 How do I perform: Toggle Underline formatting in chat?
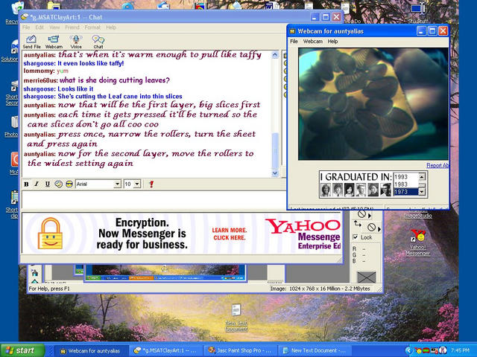(x=48, y=184)
